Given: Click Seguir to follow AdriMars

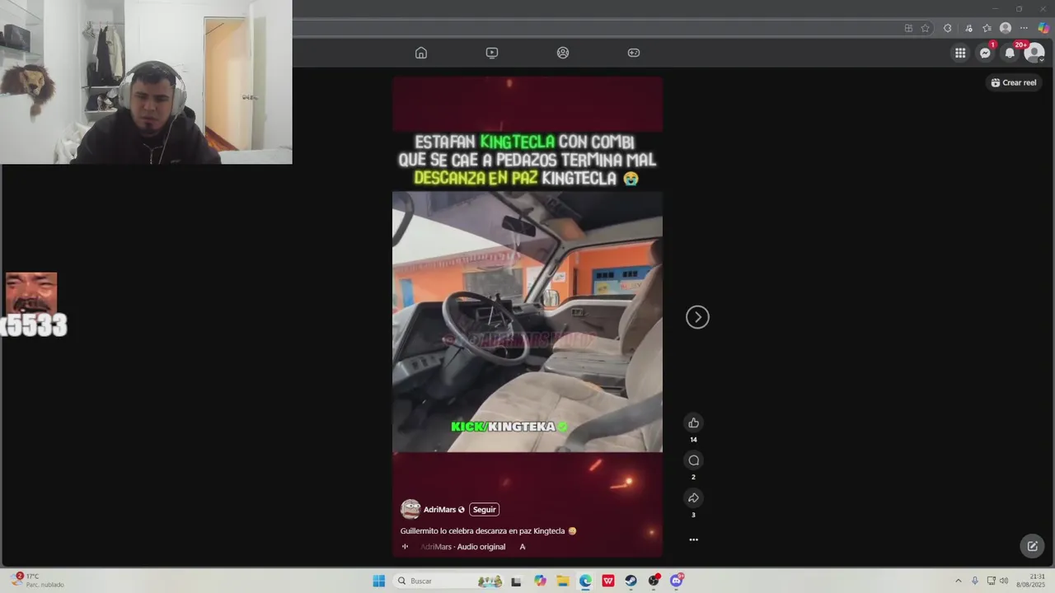Looking at the screenshot, I should coord(485,510).
